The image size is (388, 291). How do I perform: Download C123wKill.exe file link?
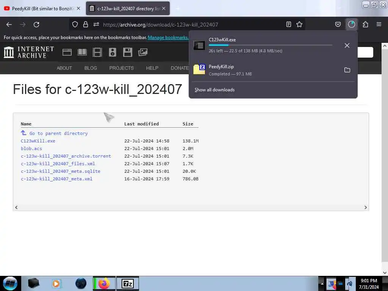tap(38, 141)
